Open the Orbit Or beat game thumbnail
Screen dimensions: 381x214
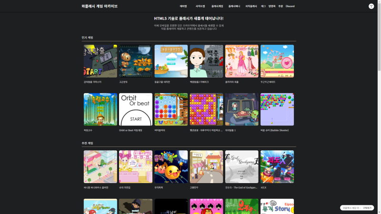tap(136, 109)
